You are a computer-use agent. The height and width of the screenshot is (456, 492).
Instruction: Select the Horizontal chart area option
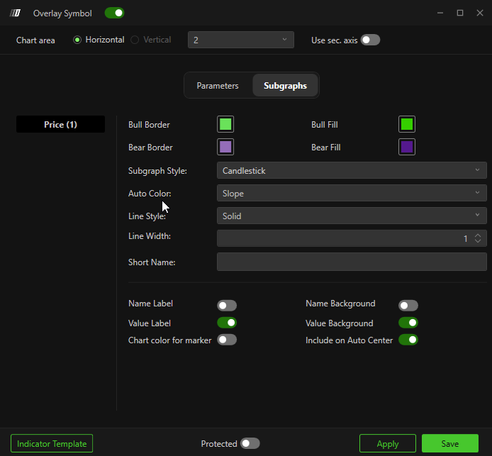[x=77, y=40]
